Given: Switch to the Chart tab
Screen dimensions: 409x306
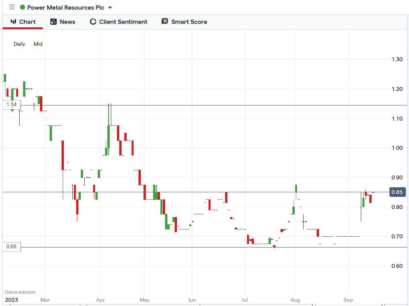Looking at the screenshot, I should 23,22.
